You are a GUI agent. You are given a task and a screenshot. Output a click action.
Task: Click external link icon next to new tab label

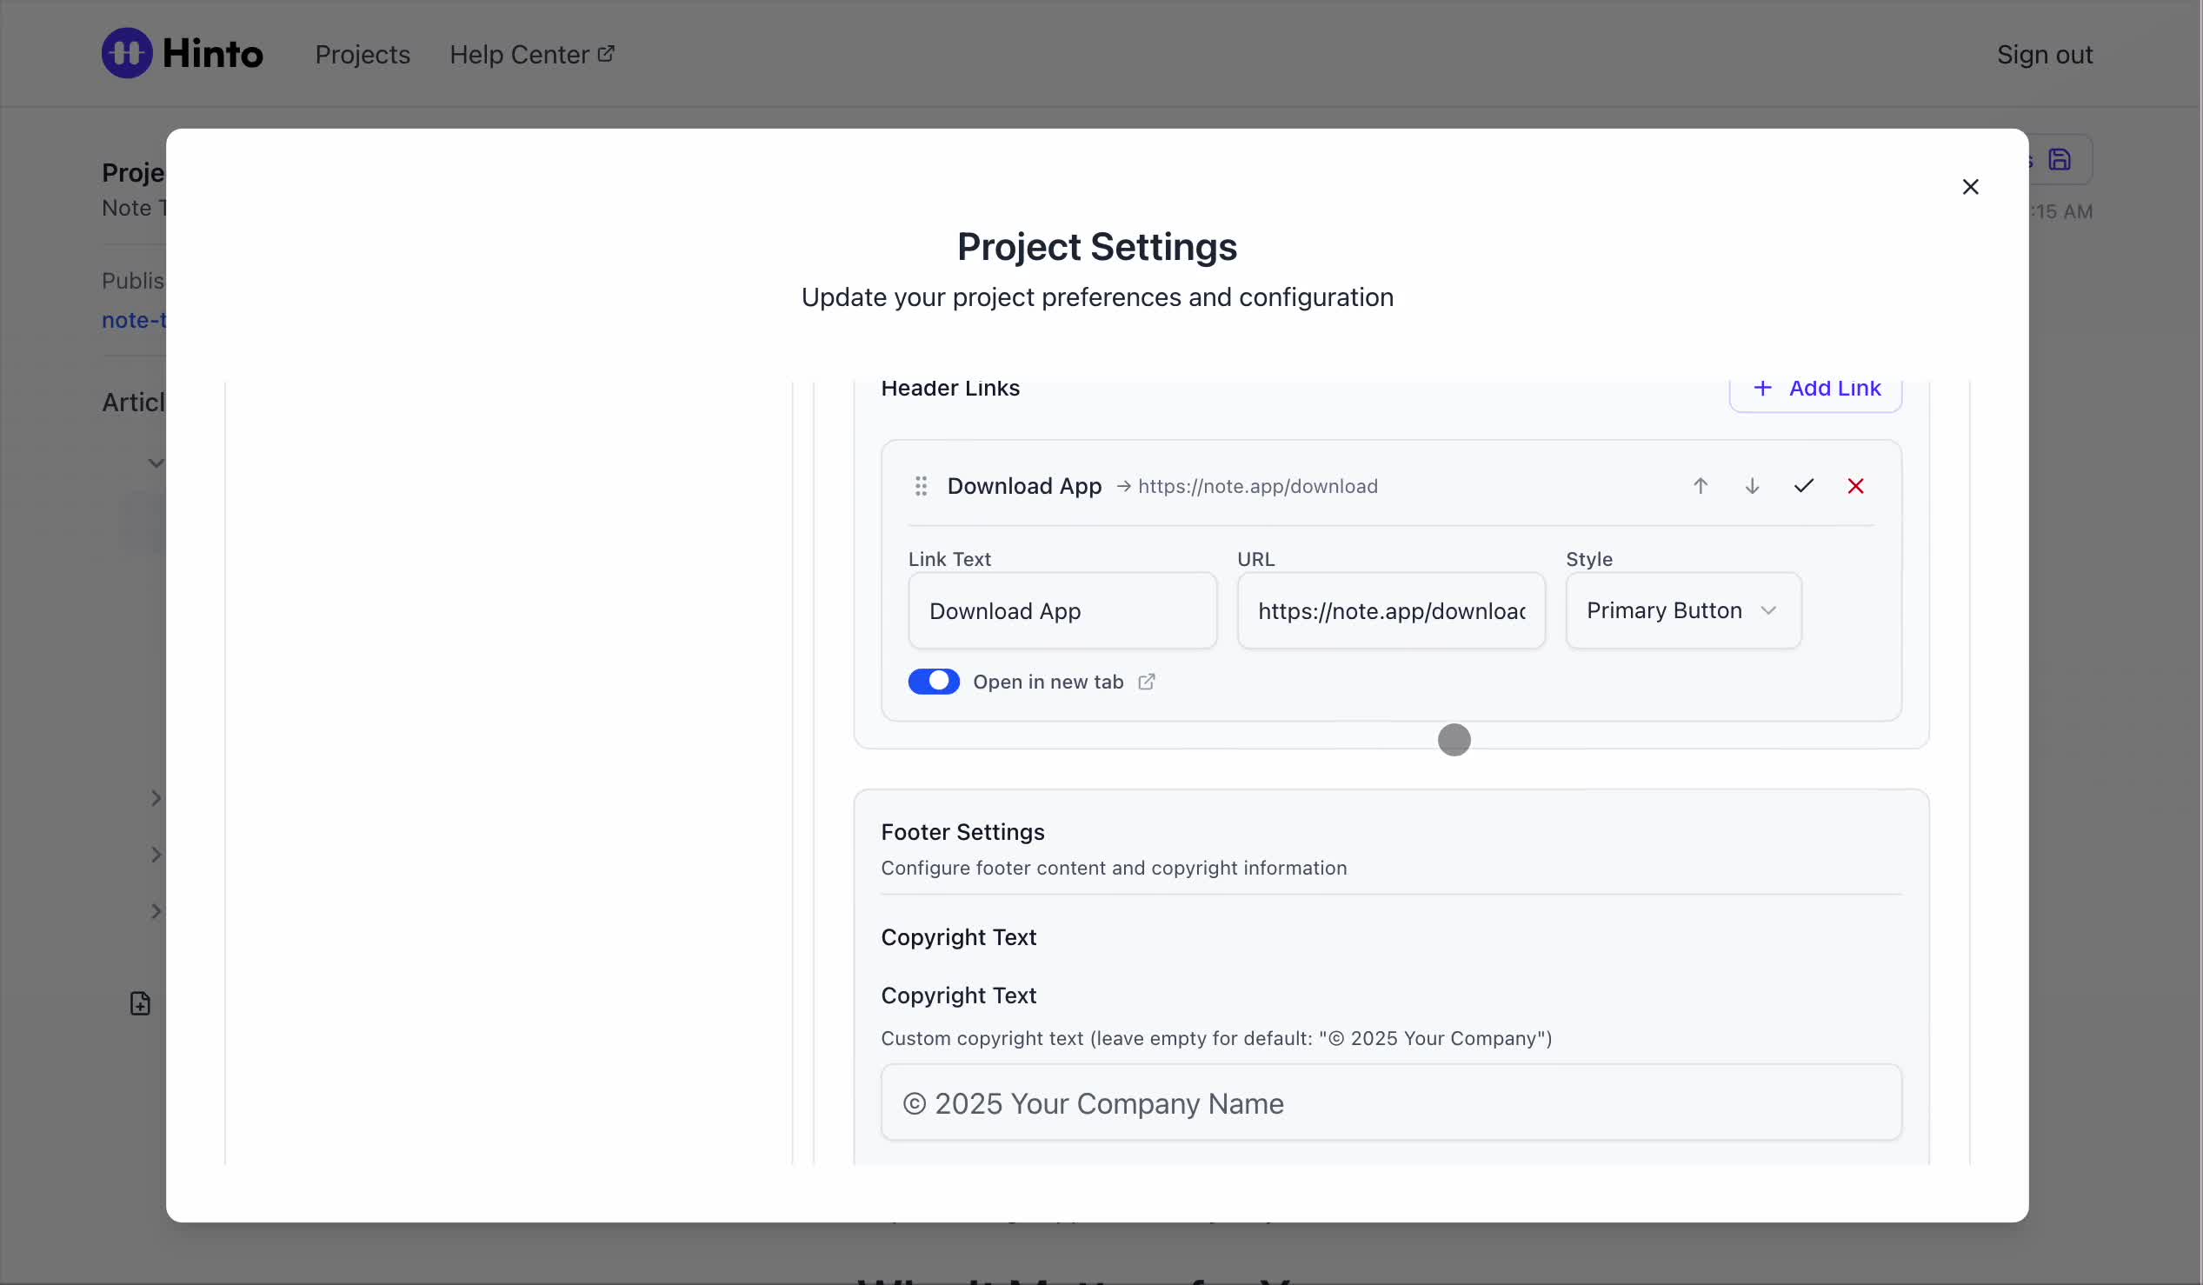(1146, 682)
